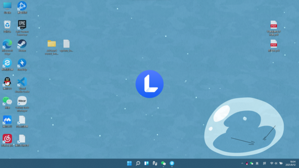Select the QQ penguin desktop icon
Viewport: 299px width, 168px height.
7,82
